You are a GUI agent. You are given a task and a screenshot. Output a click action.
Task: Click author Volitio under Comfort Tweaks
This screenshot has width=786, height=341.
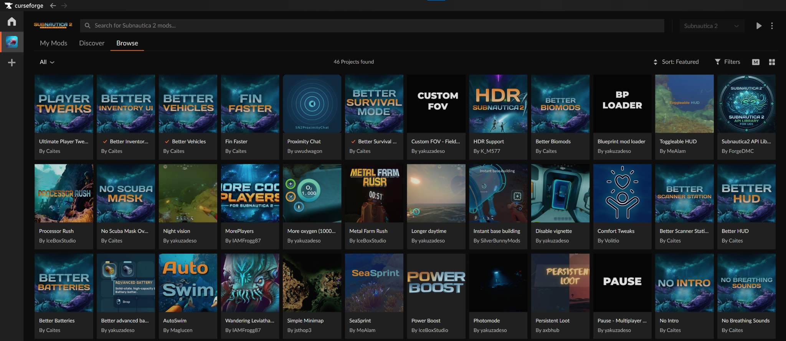(x=612, y=241)
